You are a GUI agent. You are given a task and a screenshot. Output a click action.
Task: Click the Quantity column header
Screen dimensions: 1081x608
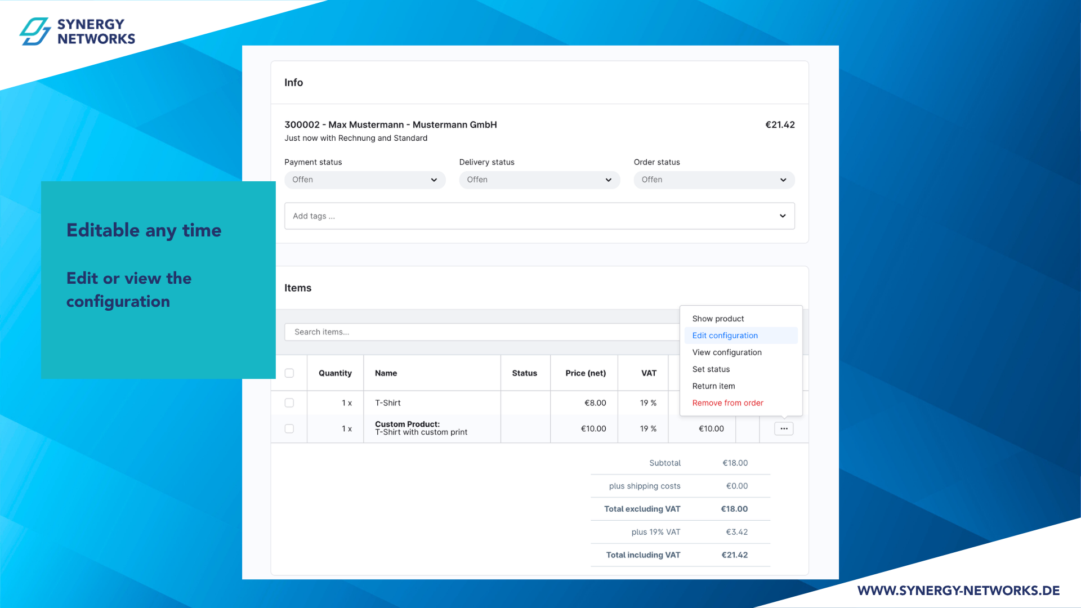(335, 373)
